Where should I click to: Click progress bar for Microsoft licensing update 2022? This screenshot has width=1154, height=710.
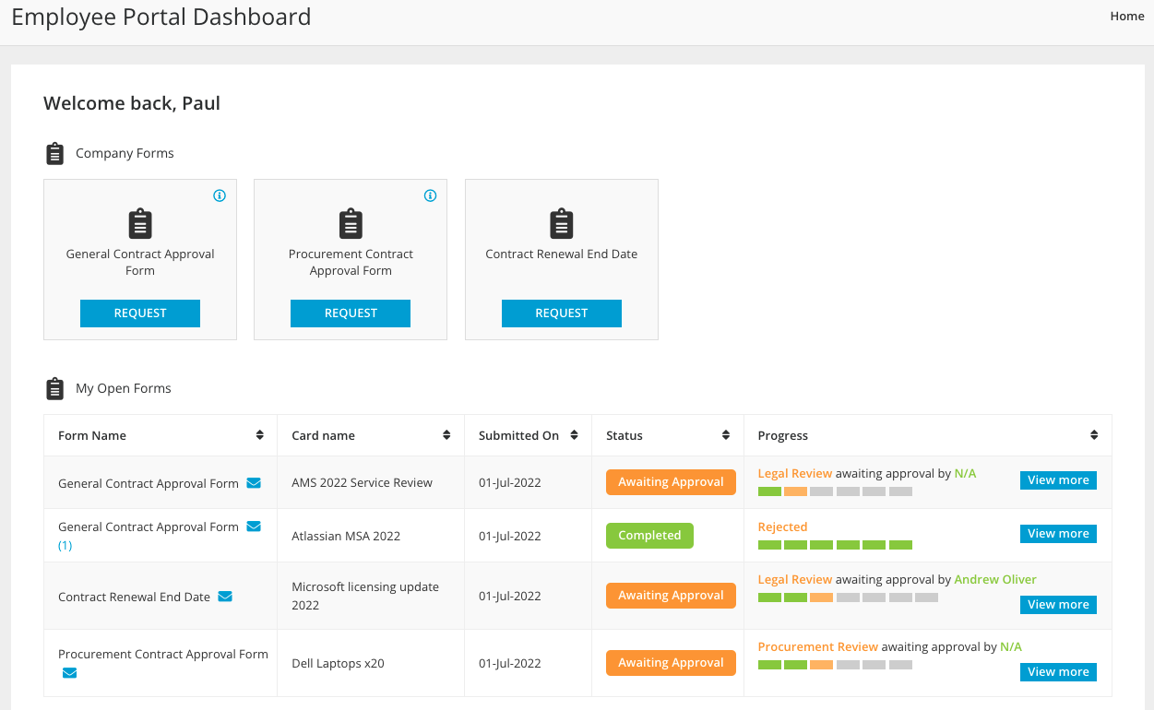pyautogui.click(x=848, y=598)
